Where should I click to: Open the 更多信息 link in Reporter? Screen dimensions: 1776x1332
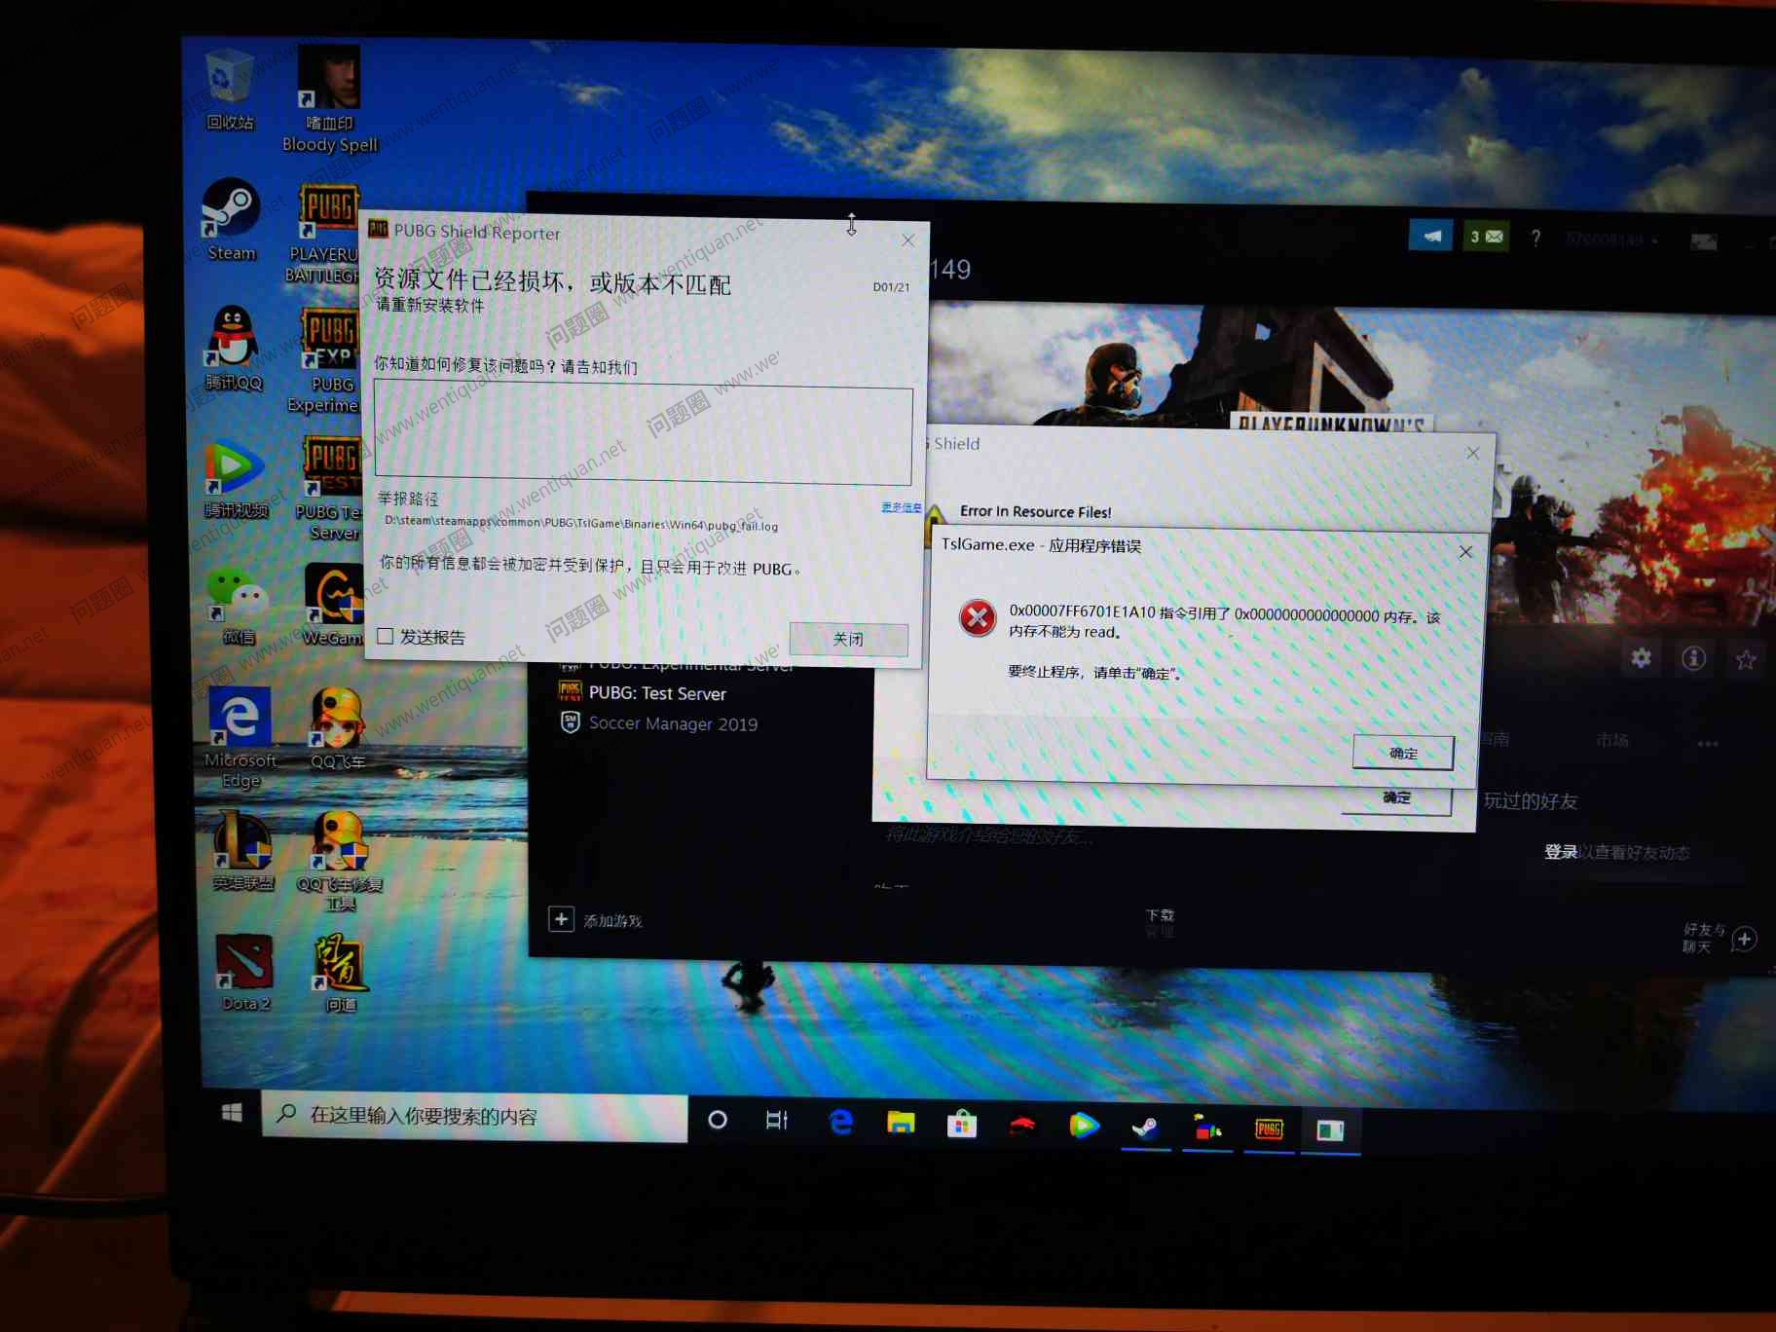901,507
